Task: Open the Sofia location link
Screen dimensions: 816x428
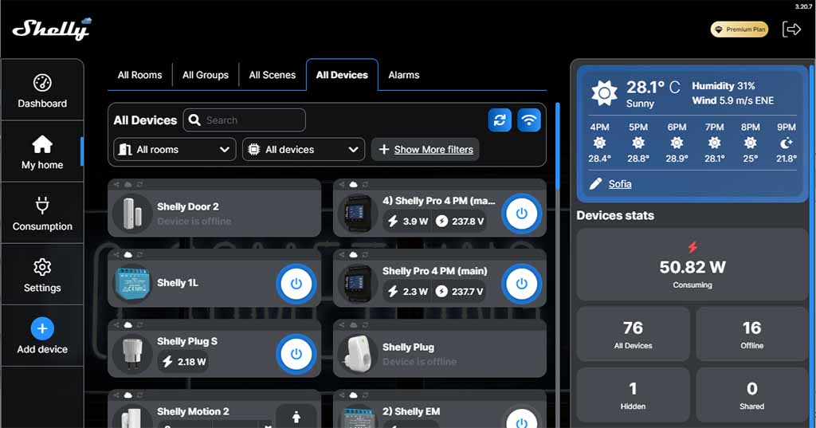Action: coord(620,183)
